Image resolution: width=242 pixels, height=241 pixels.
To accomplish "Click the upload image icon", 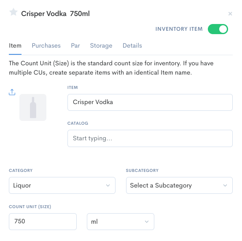I will [12, 92].
